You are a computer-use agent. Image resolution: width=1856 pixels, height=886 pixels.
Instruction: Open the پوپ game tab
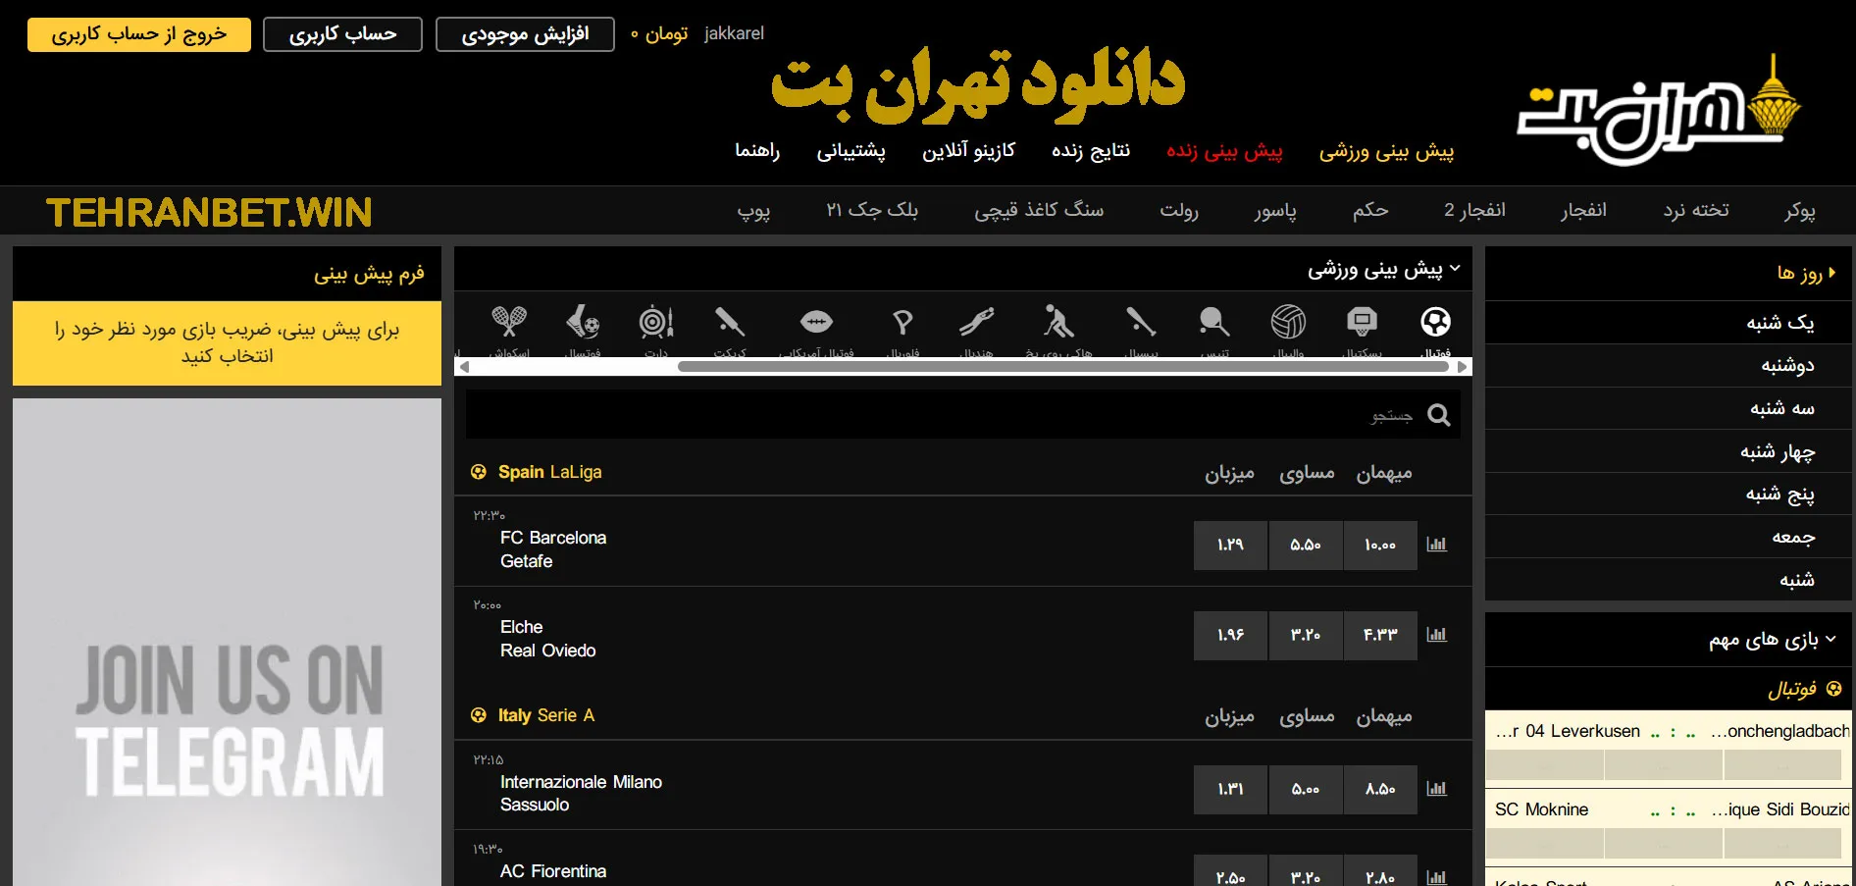pos(753,210)
